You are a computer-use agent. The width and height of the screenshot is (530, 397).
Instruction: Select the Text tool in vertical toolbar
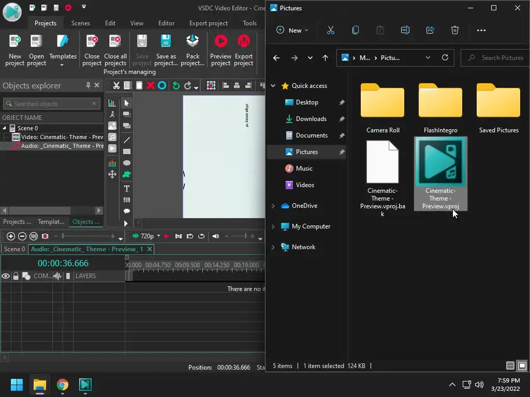tap(126, 189)
